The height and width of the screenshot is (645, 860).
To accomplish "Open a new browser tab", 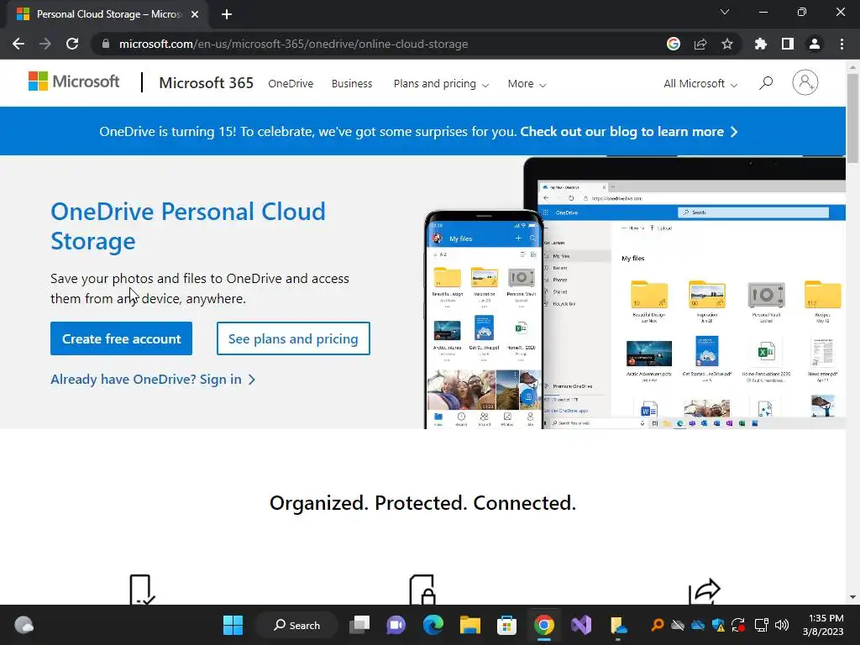I will tap(227, 15).
